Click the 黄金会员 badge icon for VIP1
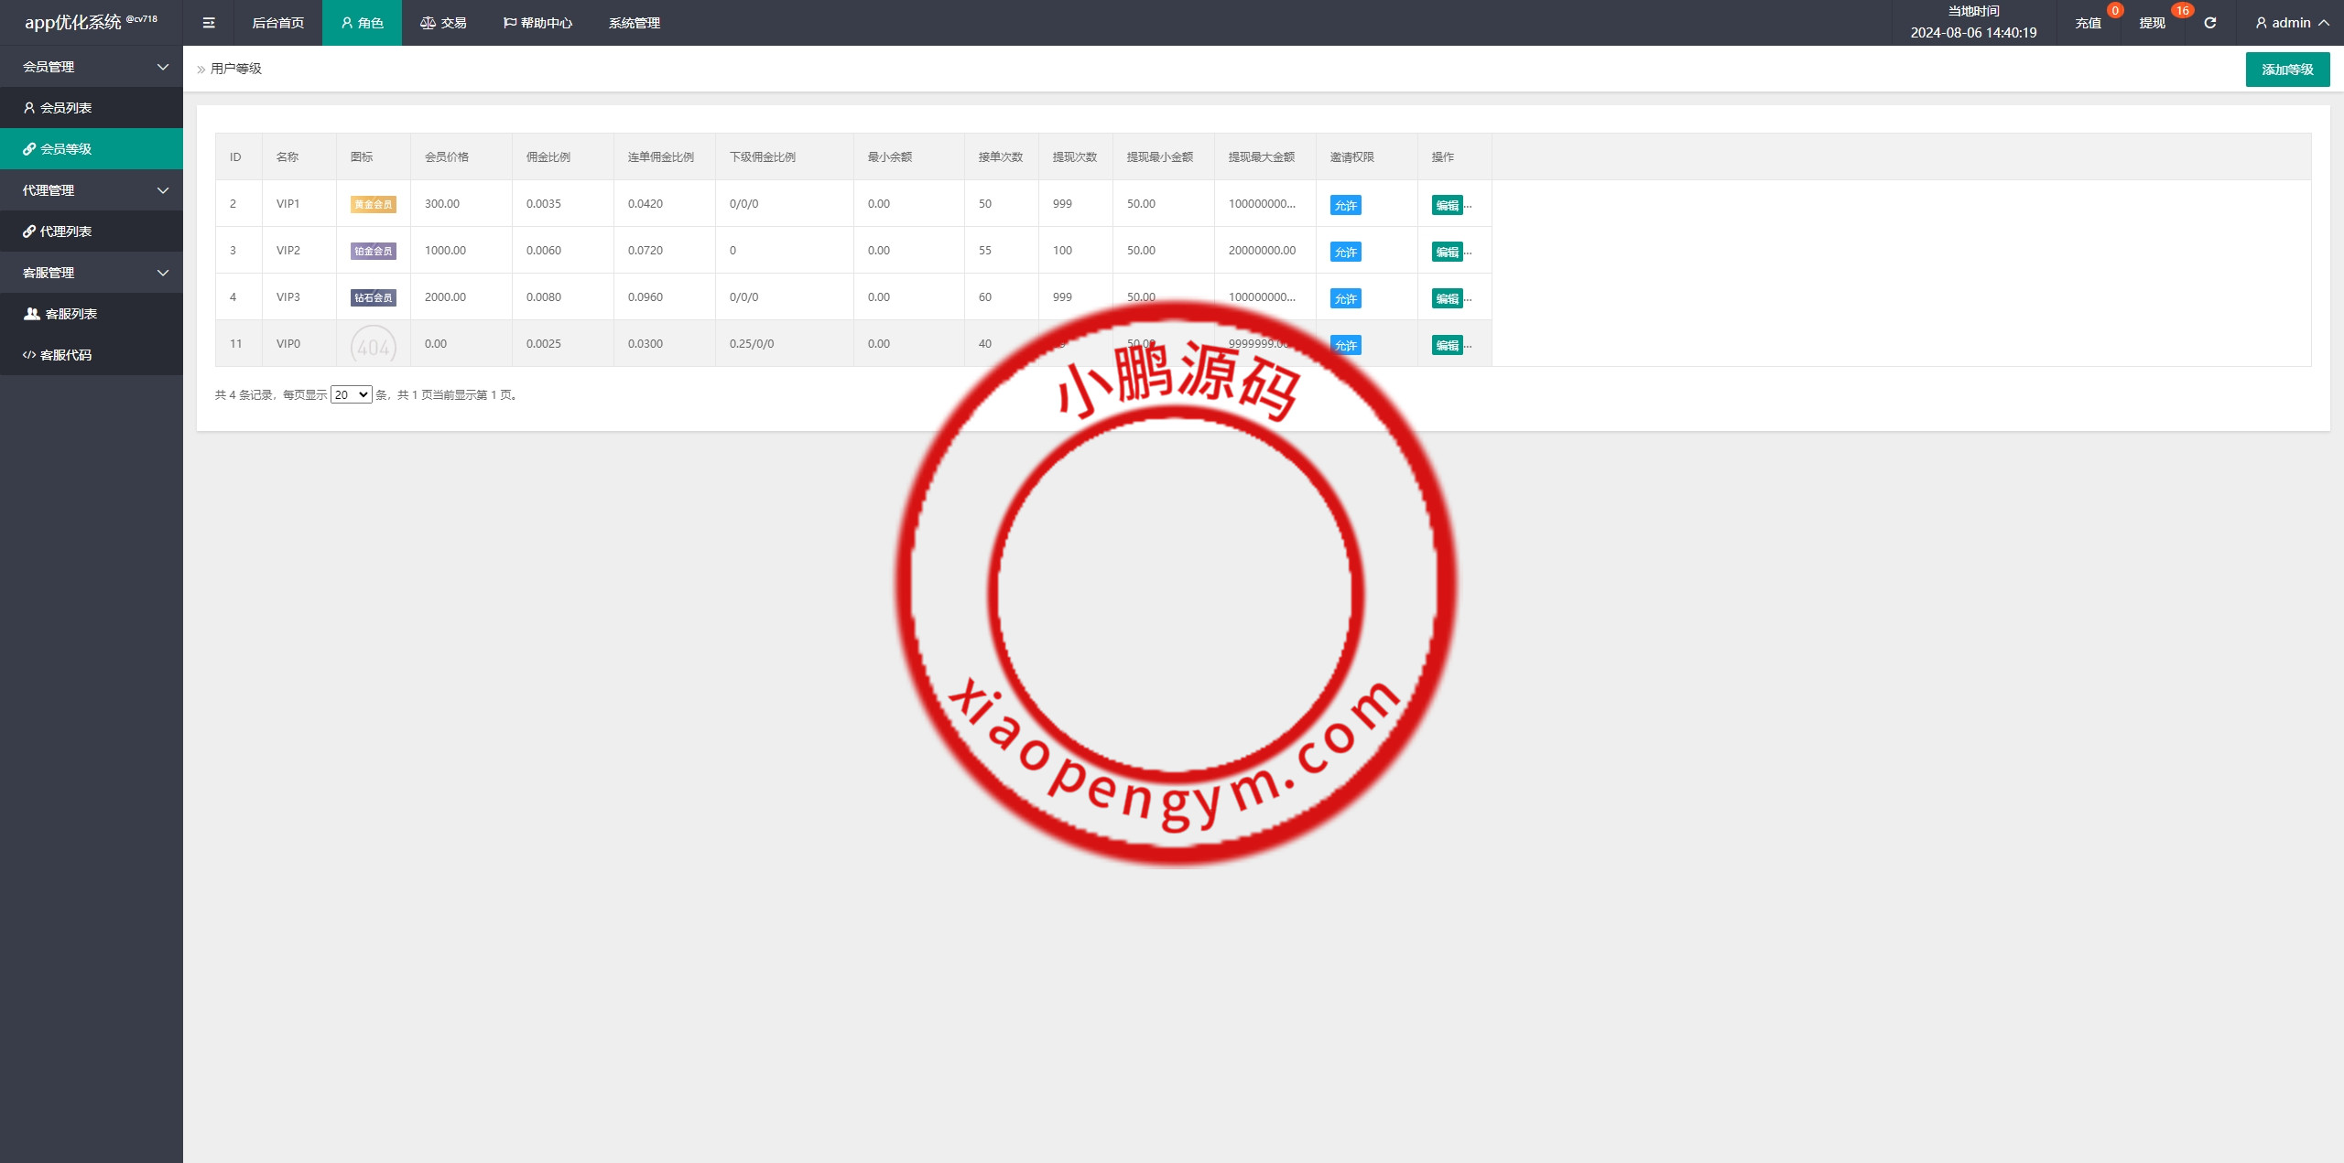2344x1163 pixels. [373, 204]
